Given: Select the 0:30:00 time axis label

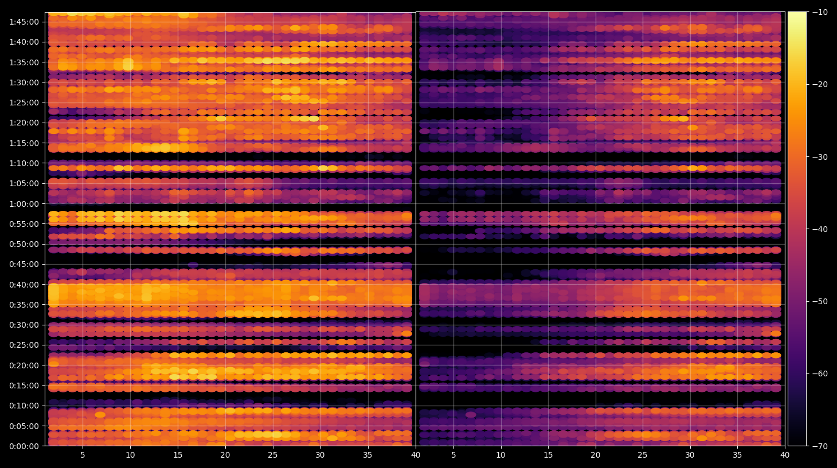Looking at the screenshot, I should point(24,325).
